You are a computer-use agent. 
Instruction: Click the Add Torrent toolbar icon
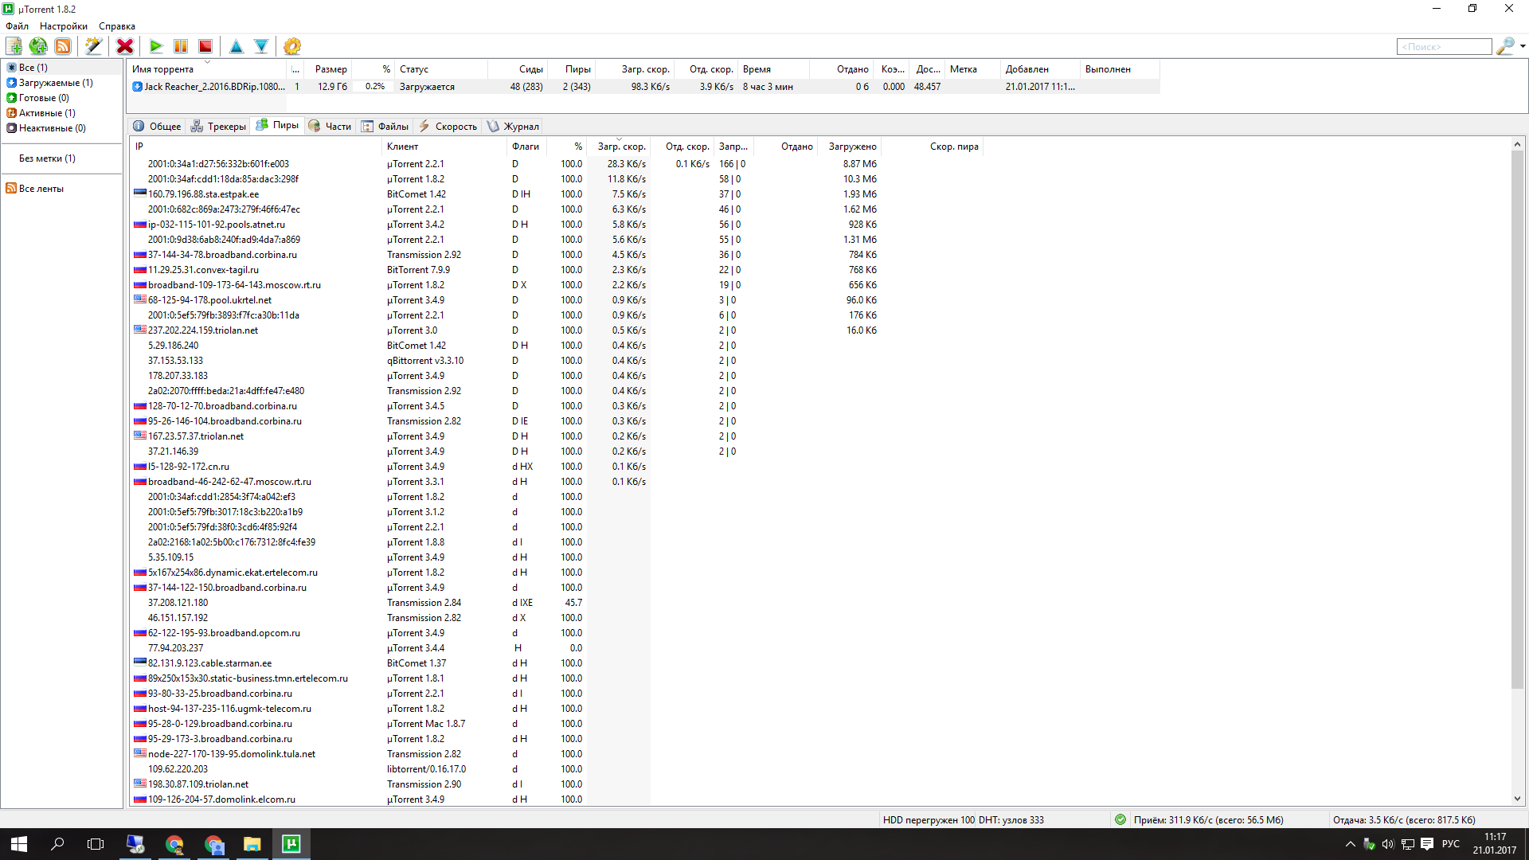click(x=14, y=46)
